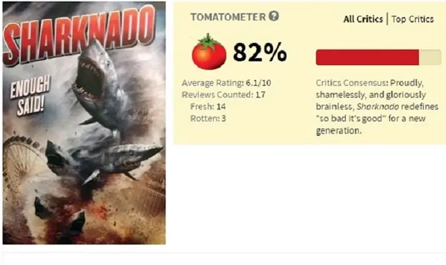
Task: Click the Rotten: 3 count
Action: (x=208, y=118)
